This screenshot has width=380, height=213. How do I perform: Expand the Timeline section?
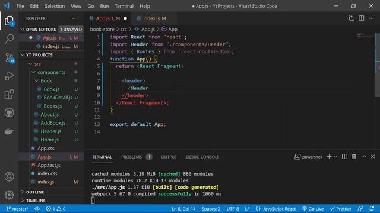52,201
